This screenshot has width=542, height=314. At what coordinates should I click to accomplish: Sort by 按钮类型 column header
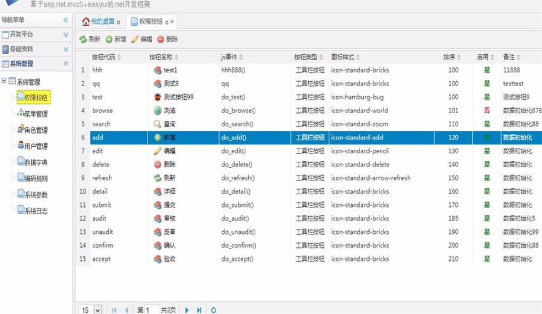pyautogui.click(x=309, y=57)
